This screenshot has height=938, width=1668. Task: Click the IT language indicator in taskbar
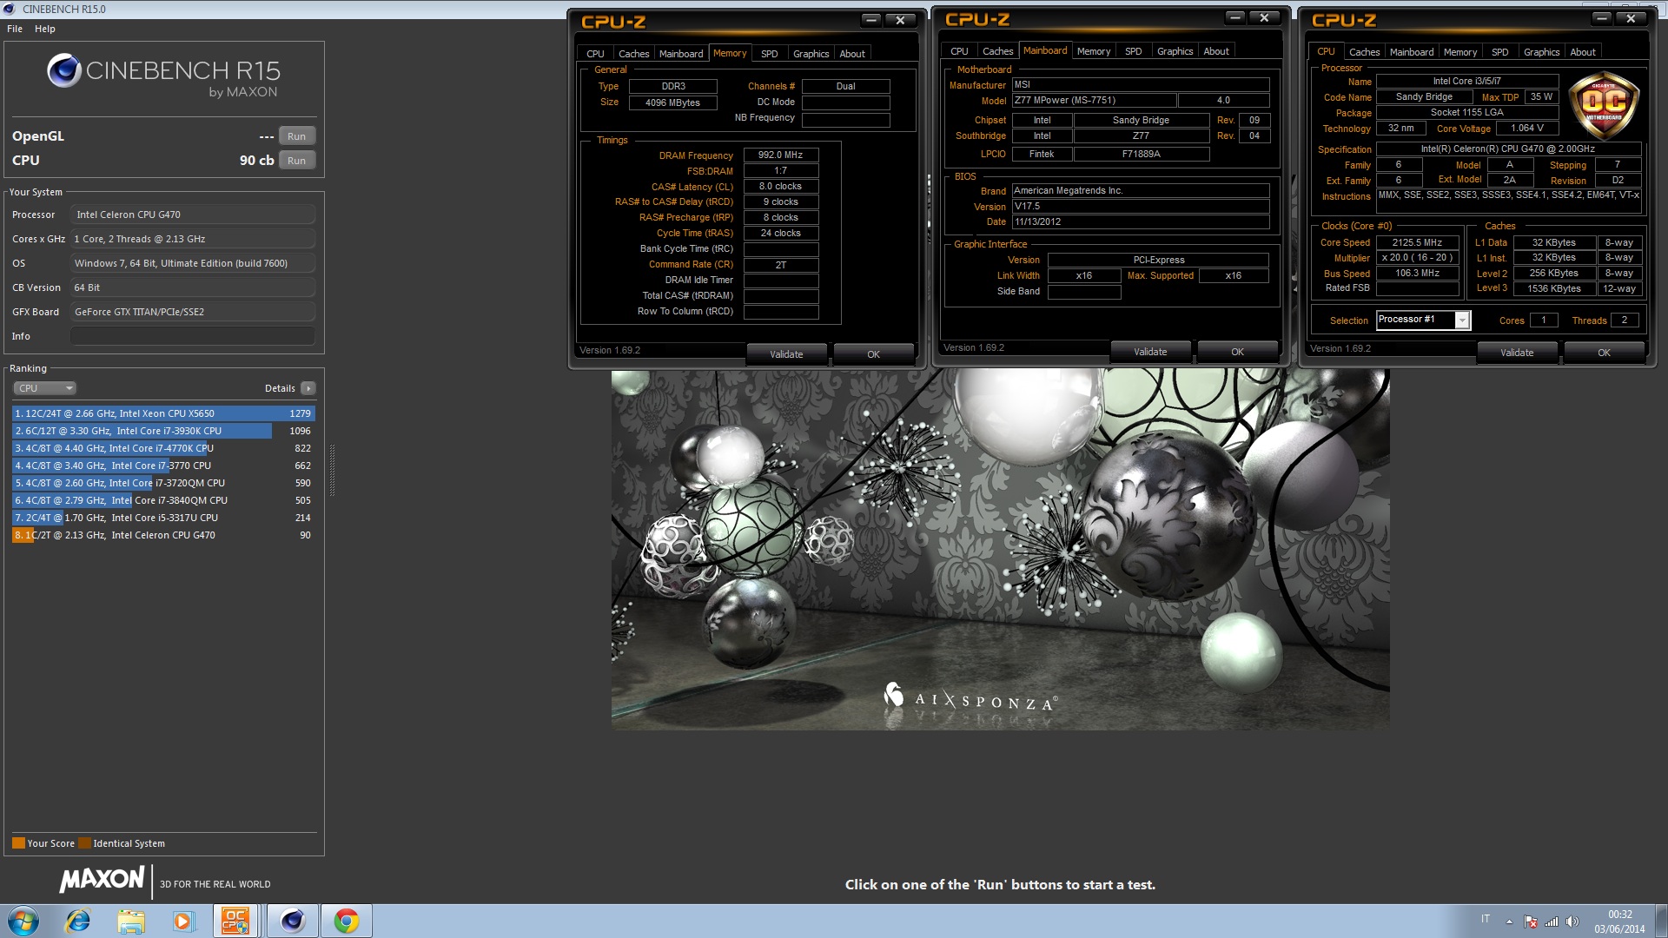pos(1486,919)
